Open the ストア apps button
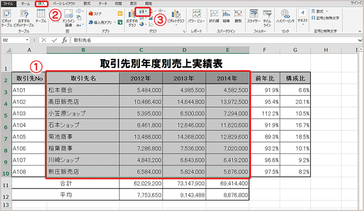This screenshot has width=364, height=211. point(94,13)
